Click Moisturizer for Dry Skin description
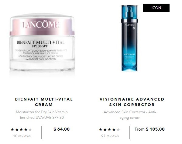Viewport: 182px width, 144px height. pos(42,115)
